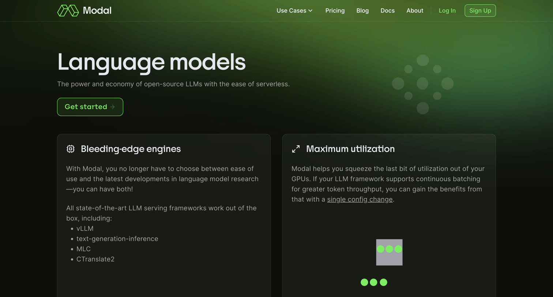Open the Docs link
The width and height of the screenshot is (553, 297).
tap(387, 11)
